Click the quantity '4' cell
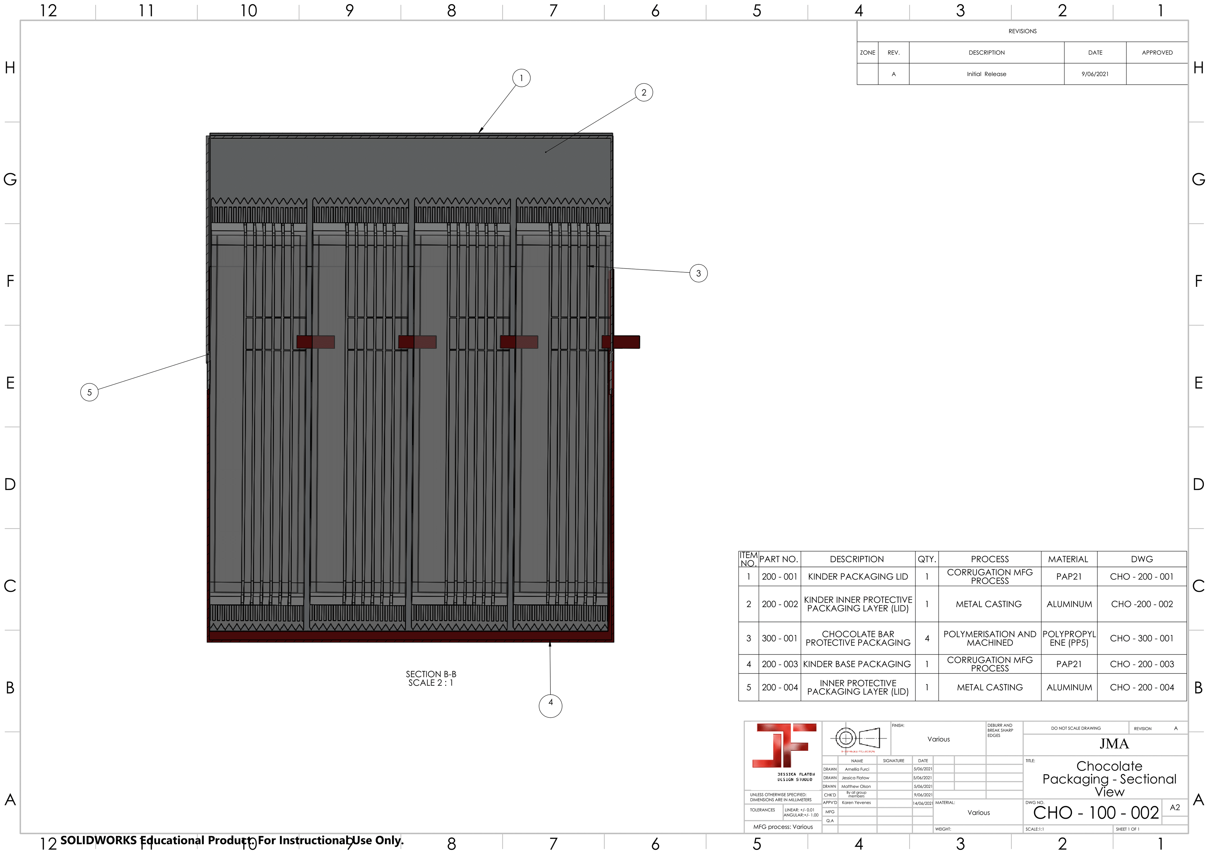The width and height of the screenshot is (1209, 854). pyautogui.click(x=927, y=638)
